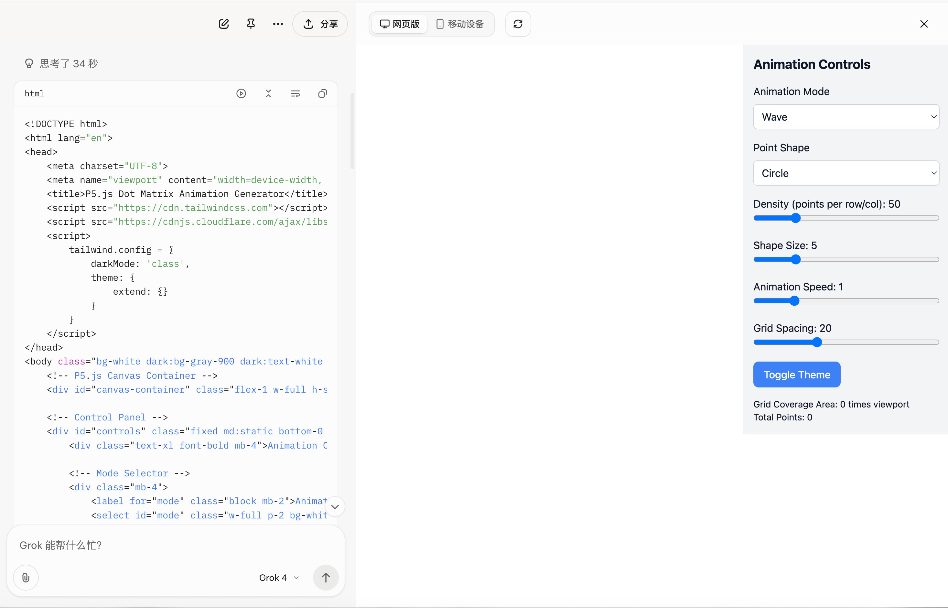
Task: Toggle line wrap in the code block
Action: coord(295,93)
